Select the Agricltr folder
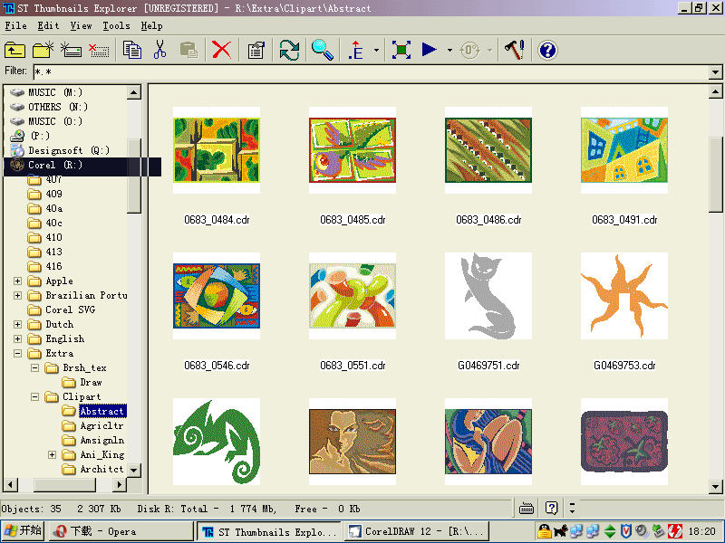The image size is (725, 543). tap(101, 425)
